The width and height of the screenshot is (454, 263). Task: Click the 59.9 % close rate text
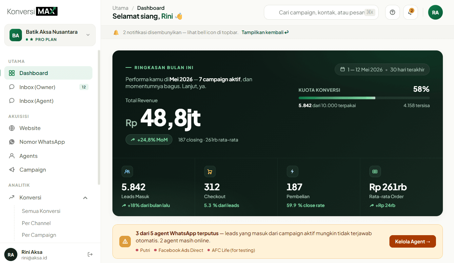306,205
